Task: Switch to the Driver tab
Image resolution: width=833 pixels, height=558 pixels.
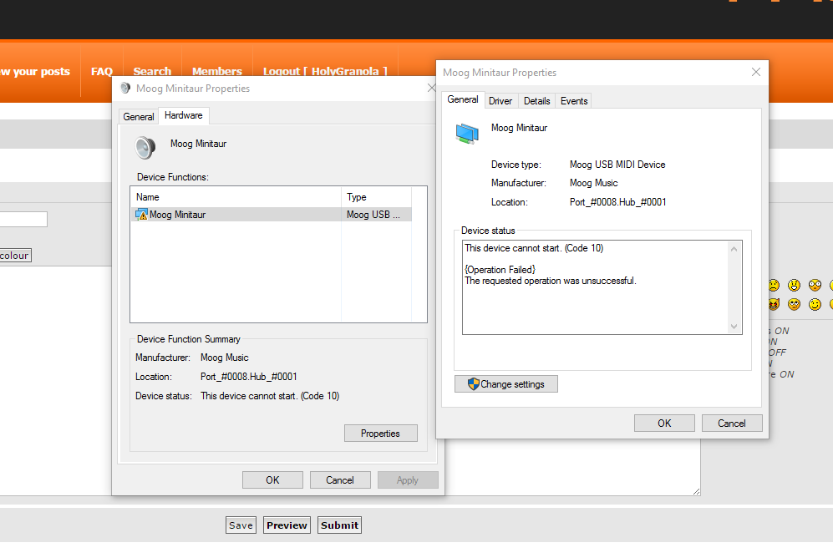Action: tap(500, 101)
